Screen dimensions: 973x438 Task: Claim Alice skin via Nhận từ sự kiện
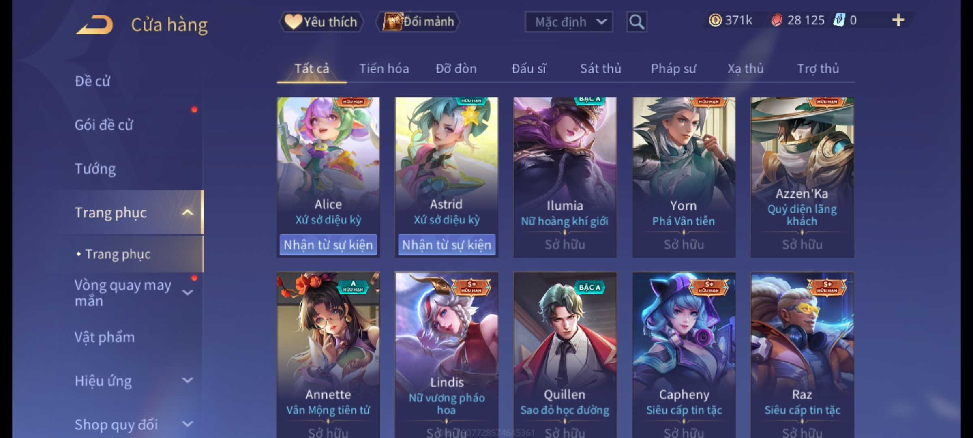(328, 245)
